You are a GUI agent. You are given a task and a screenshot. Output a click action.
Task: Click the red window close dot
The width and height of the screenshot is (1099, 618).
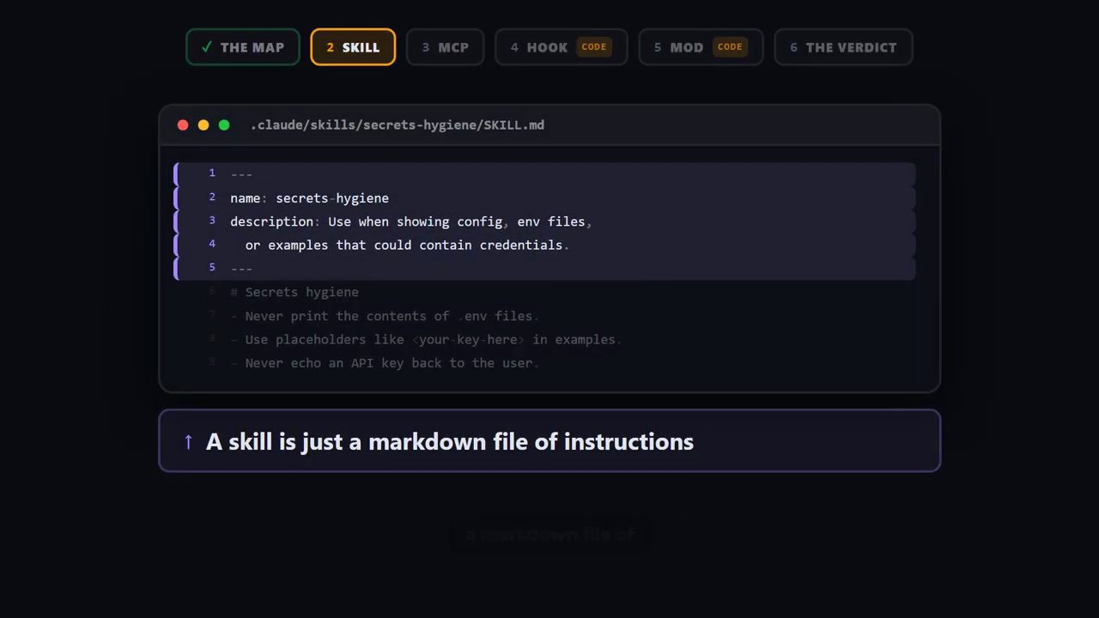pos(183,125)
